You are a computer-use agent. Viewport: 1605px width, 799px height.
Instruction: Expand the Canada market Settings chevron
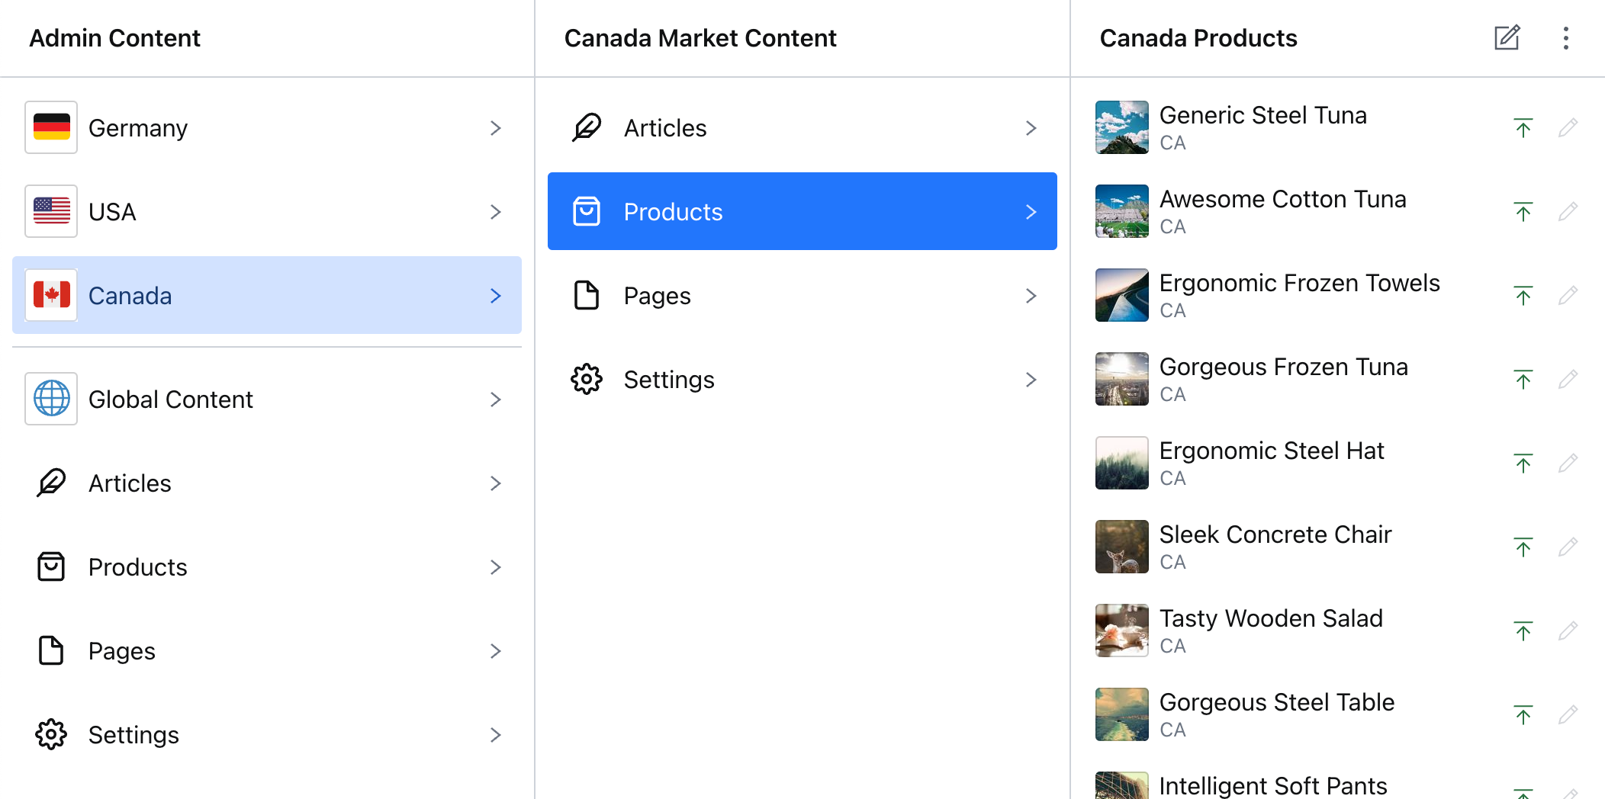(1031, 380)
